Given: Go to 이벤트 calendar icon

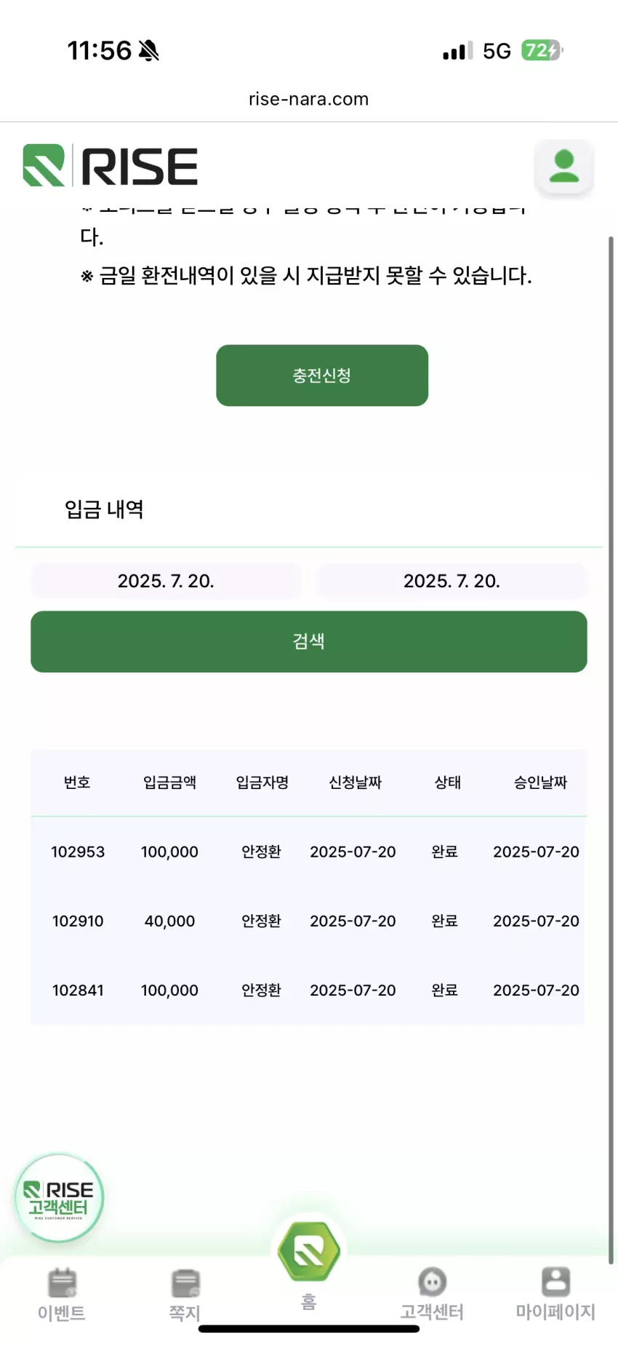Looking at the screenshot, I should [x=62, y=1282].
